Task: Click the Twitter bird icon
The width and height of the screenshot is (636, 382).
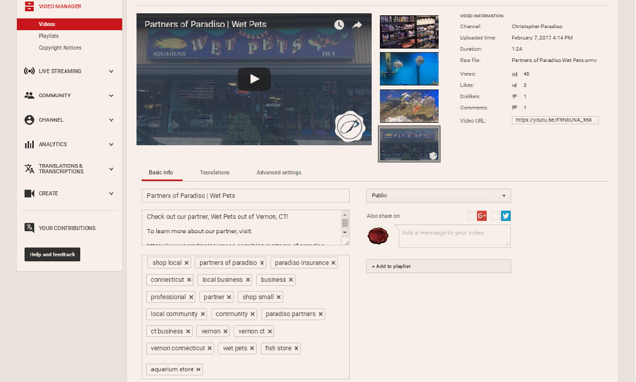Action: coord(506,216)
